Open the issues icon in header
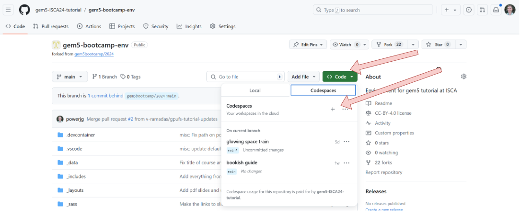This screenshot has width=520, height=211. 469,10
